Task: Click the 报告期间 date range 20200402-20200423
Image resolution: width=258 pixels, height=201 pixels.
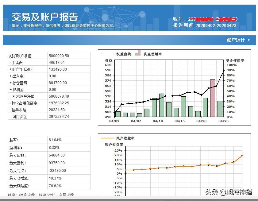Action: [x=206, y=26]
